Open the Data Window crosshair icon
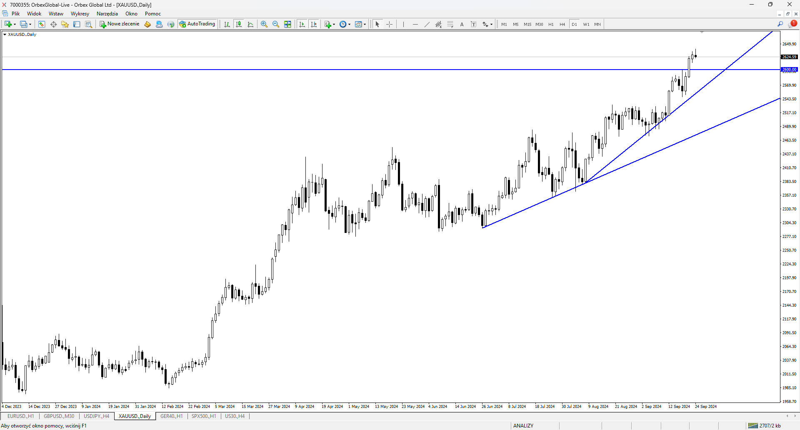Image resolution: width=800 pixels, height=430 pixels. (x=53, y=24)
